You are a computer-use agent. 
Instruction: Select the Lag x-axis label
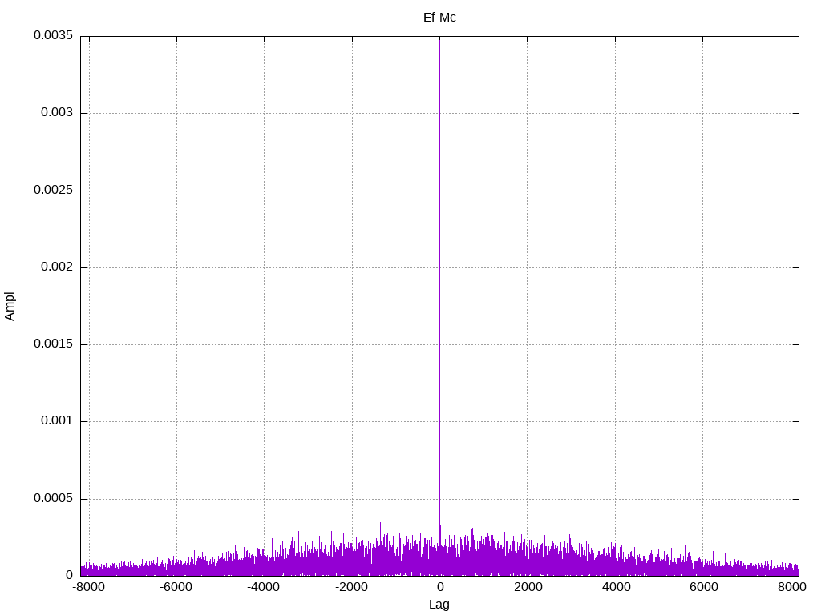click(439, 605)
